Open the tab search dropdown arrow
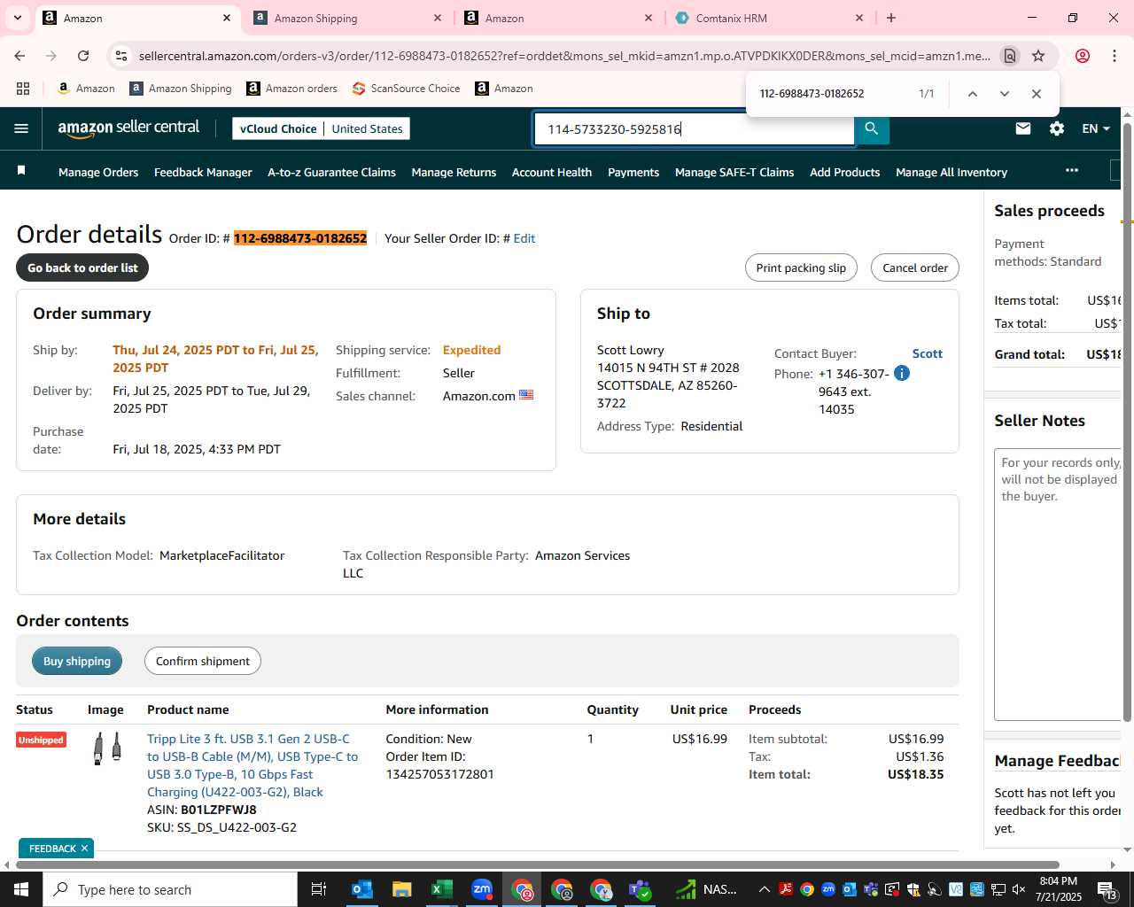The width and height of the screenshot is (1134, 907). click(x=18, y=18)
